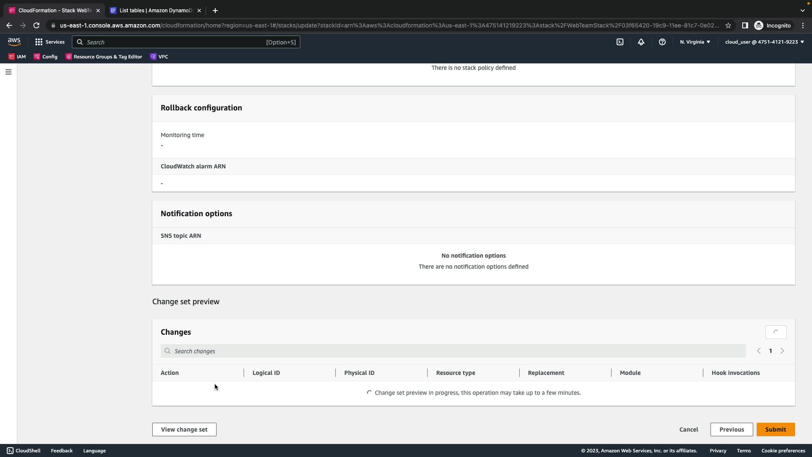Open the IAM bookmark shortcut
Image resolution: width=812 pixels, height=457 pixels.
pos(17,57)
